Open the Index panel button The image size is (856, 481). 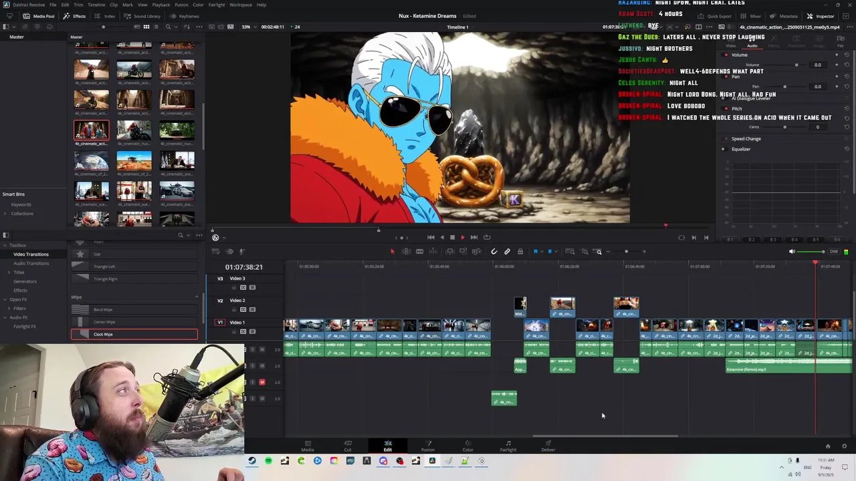point(105,16)
